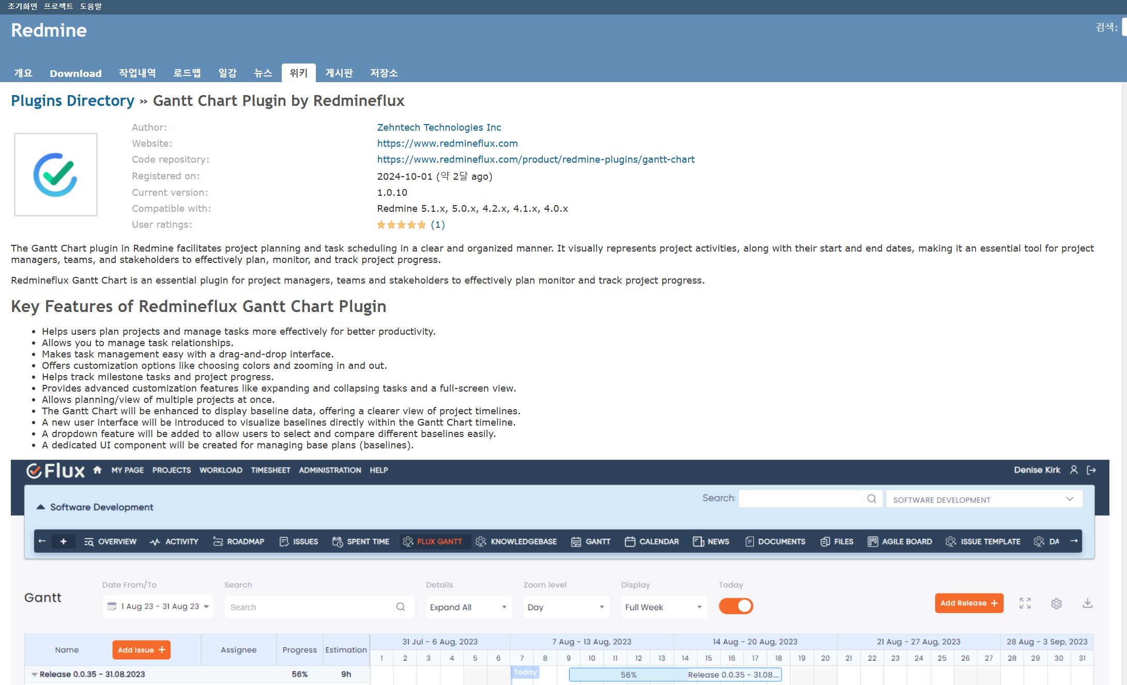Click the logout icon in Flux header
The image size is (1127, 685).
(1091, 470)
